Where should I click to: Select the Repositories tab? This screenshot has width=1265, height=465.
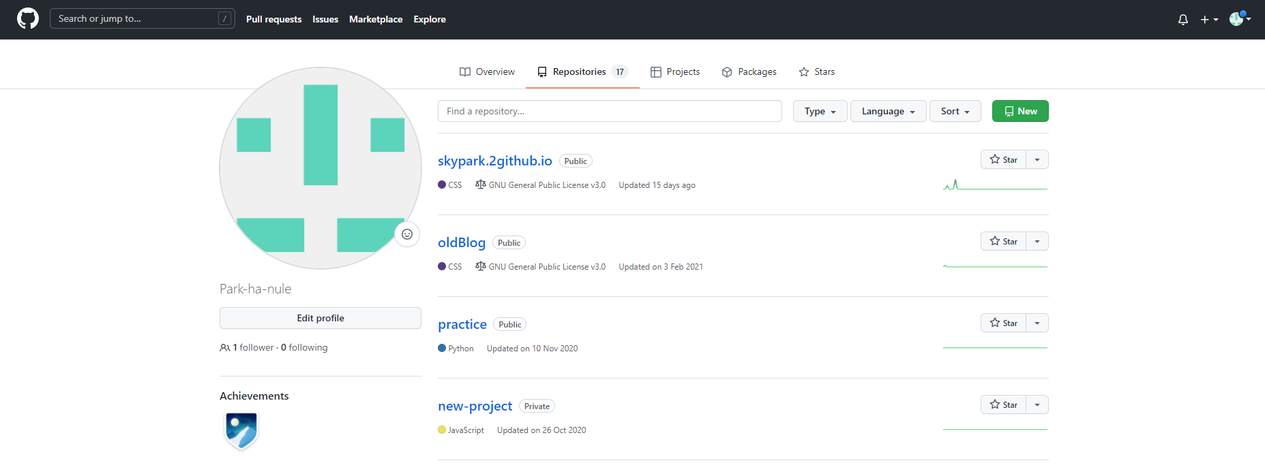click(582, 71)
